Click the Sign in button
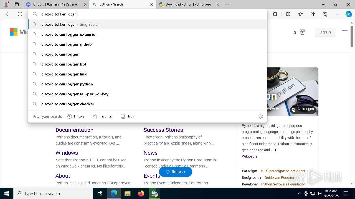Image resolution: width=355 pixels, height=199 pixels. click(x=325, y=32)
